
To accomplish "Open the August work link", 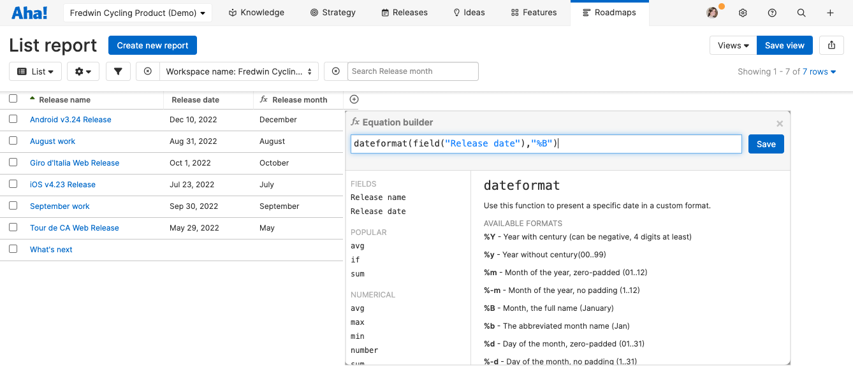I will pos(52,141).
